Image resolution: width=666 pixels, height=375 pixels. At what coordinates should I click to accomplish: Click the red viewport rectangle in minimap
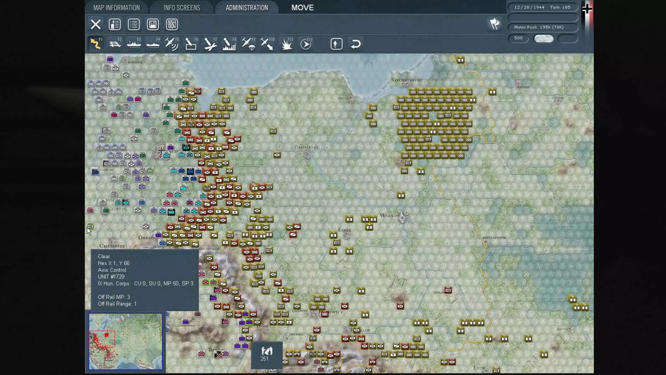click(x=102, y=339)
